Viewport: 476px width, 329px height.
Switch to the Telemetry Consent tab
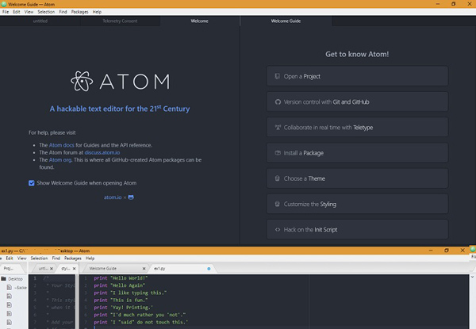120,21
